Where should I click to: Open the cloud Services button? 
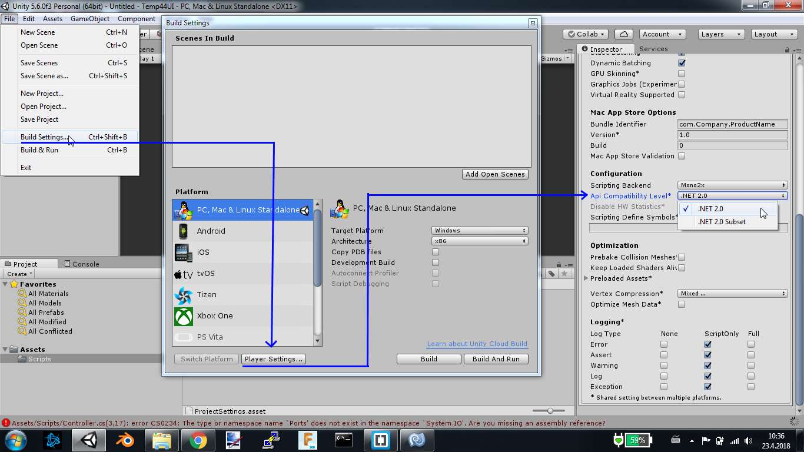623,34
